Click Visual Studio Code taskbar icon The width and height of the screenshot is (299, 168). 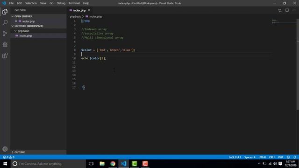pyautogui.click(x=123, y=164)
